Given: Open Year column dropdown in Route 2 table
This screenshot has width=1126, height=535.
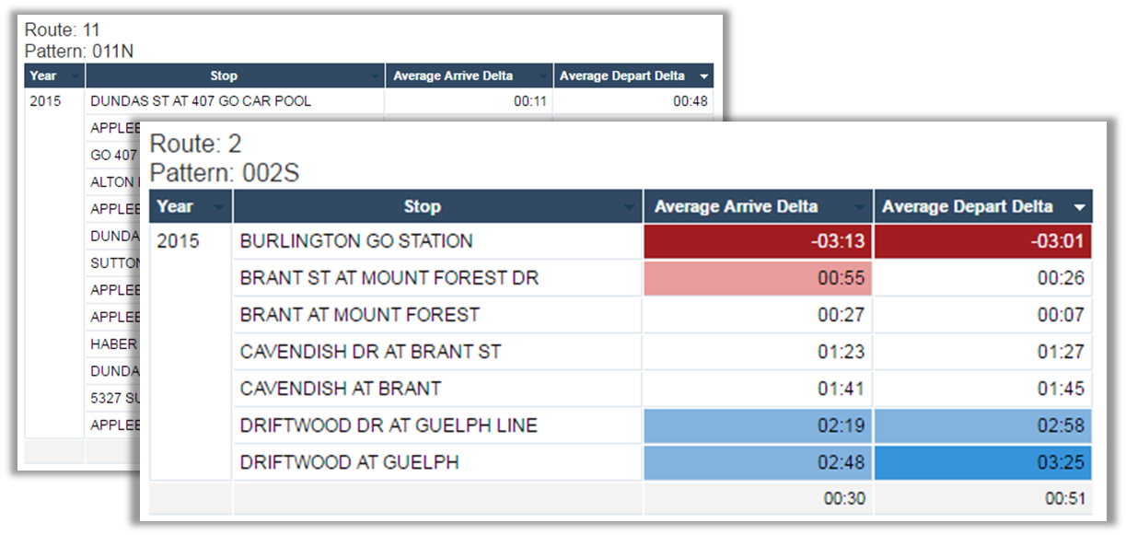Looking at the screenshot, I should click(x=220, y=206).
